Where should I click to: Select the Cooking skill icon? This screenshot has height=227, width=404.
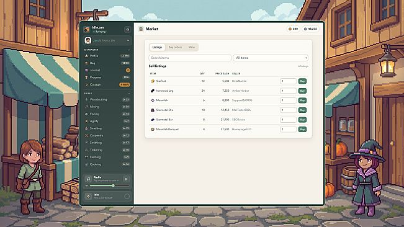pos(87,164)
